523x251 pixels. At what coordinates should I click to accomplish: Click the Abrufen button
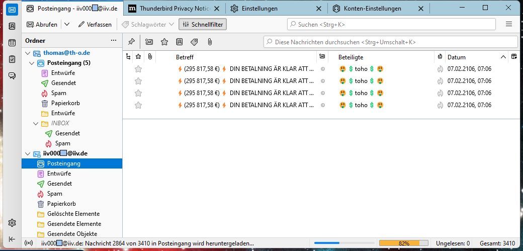click(x=42, y=24)
